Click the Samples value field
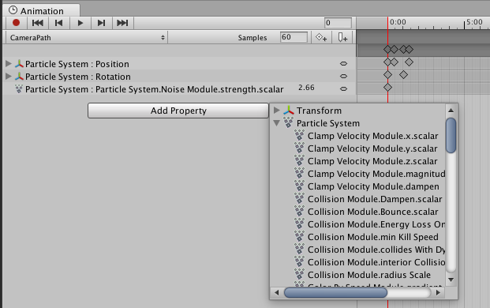This screenshot has width=490, height=308. (x=294, y=37)
